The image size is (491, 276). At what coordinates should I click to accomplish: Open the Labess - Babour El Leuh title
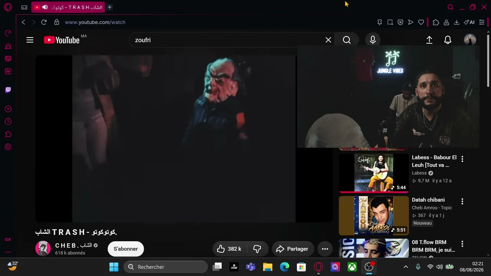click(434, 161)
